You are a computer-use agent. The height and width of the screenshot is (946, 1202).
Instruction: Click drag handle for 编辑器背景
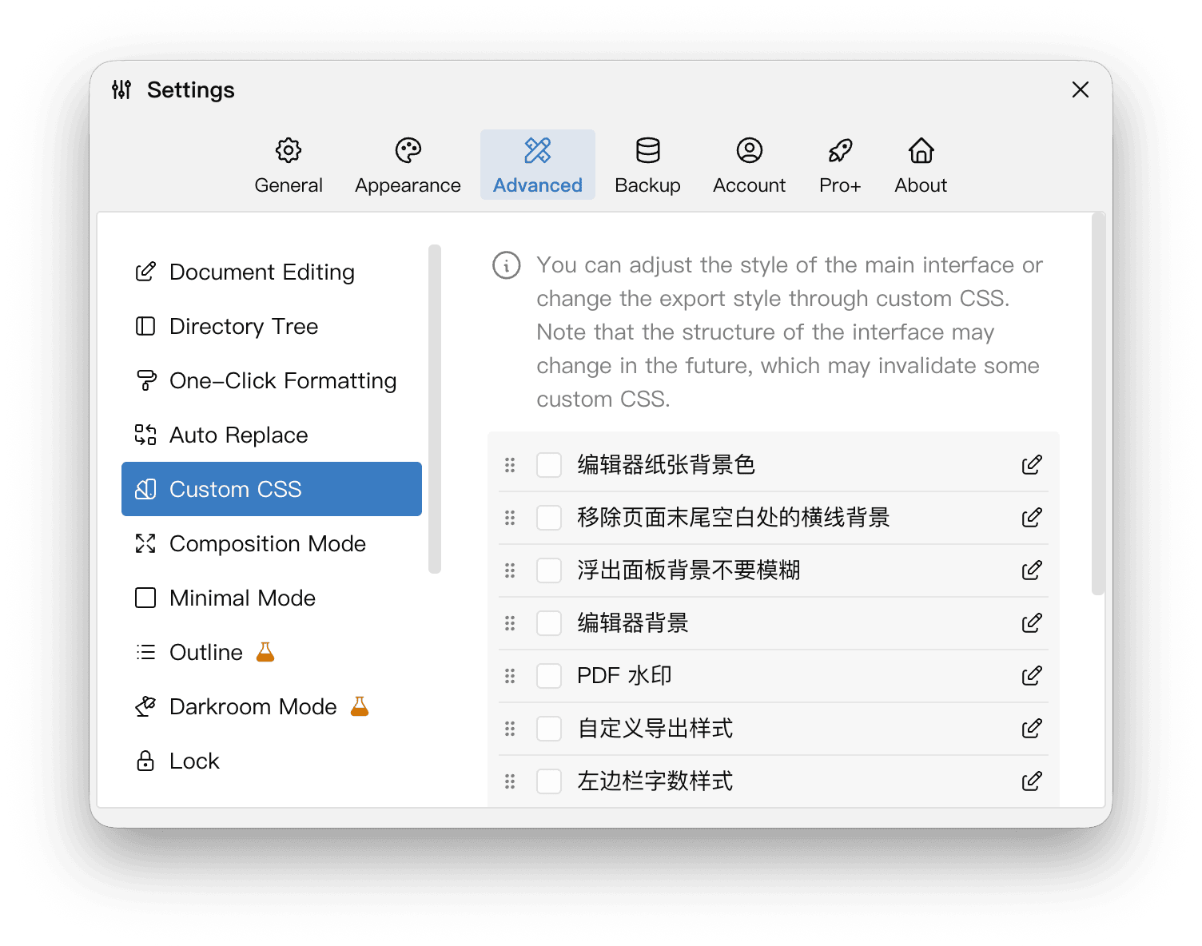[510, 623]
